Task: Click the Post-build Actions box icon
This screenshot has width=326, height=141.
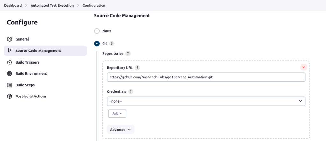Action: pyautogui.click(x=10, y=97)
